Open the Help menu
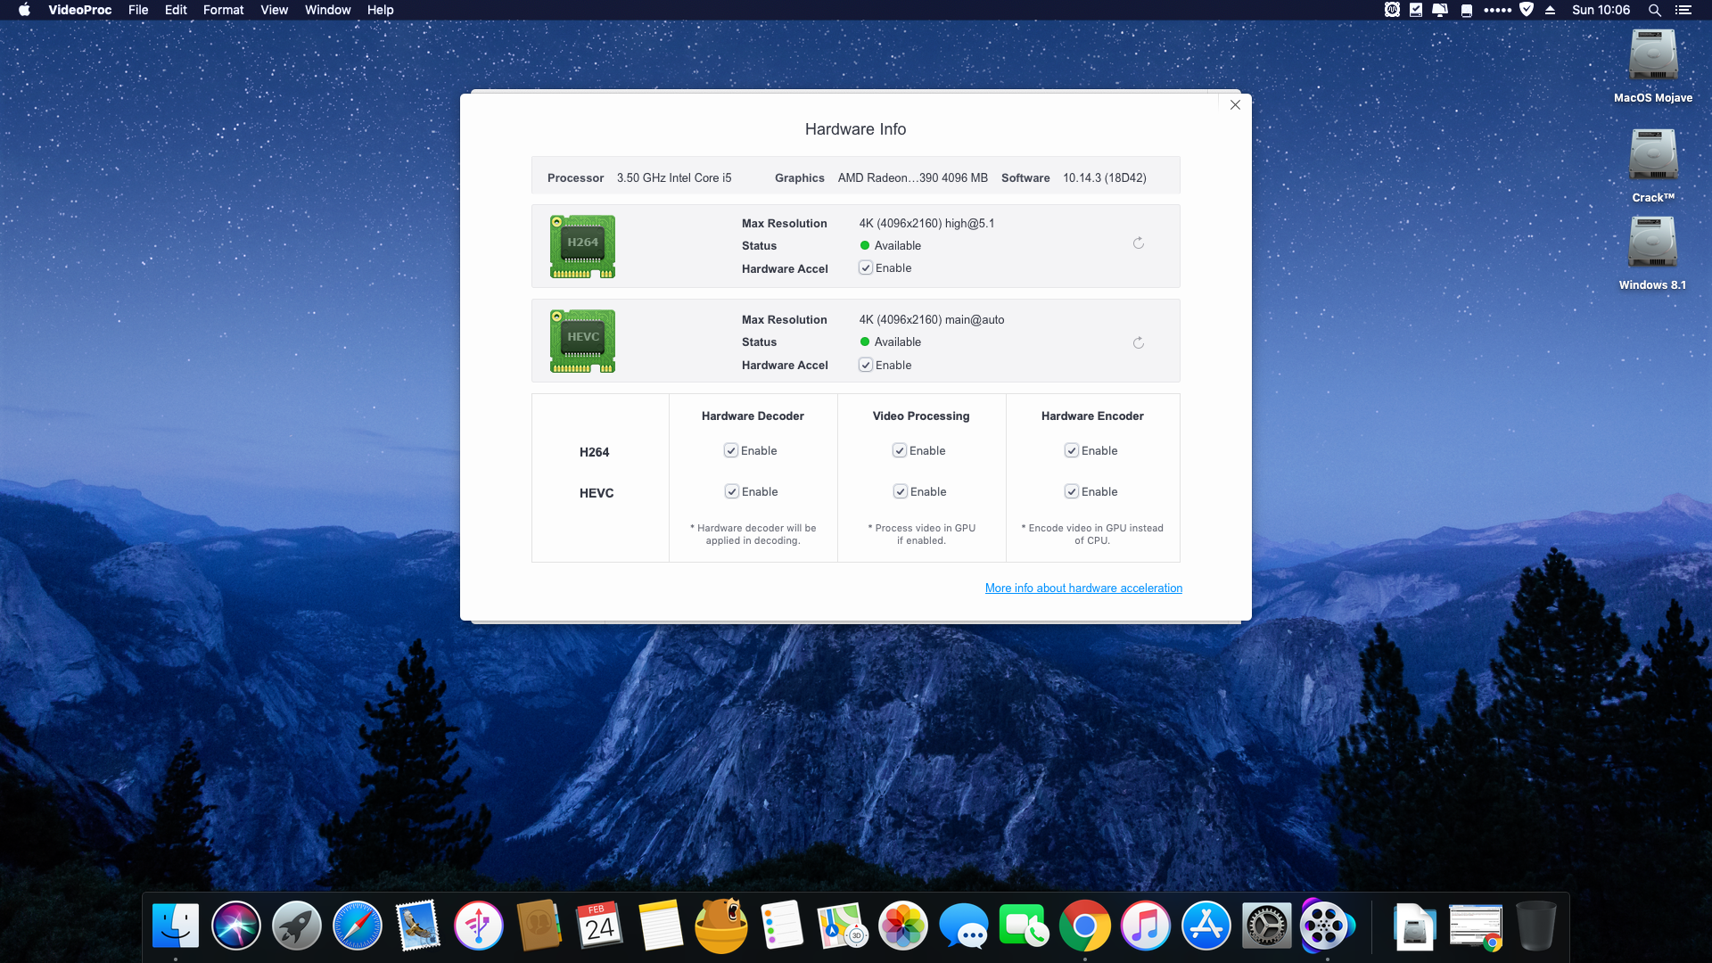1712x963 pixels. point(381,10)
